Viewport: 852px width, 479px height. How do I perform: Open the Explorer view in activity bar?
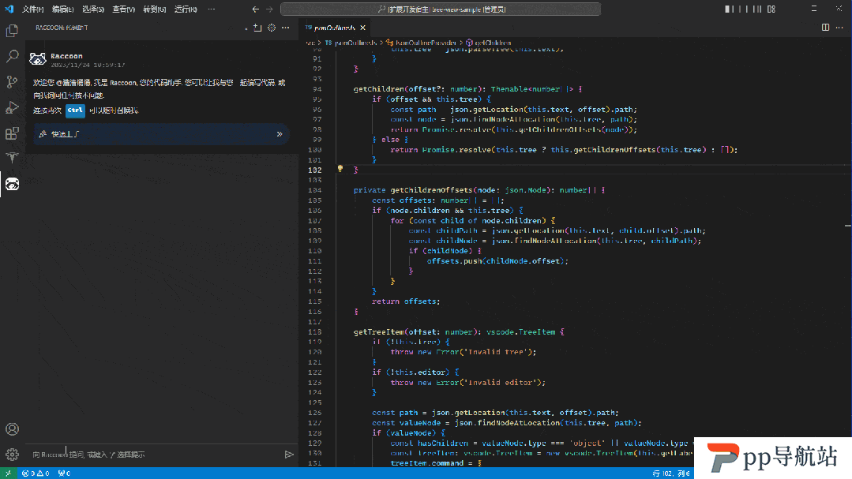12,31
